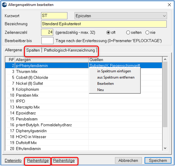Click the Speichern button

pos(158,160)
